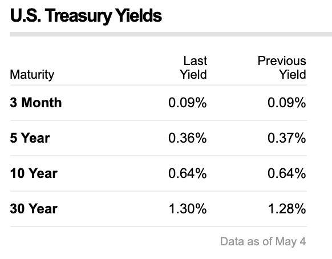Click the Previous Yield column header

(x=282, y=67)
